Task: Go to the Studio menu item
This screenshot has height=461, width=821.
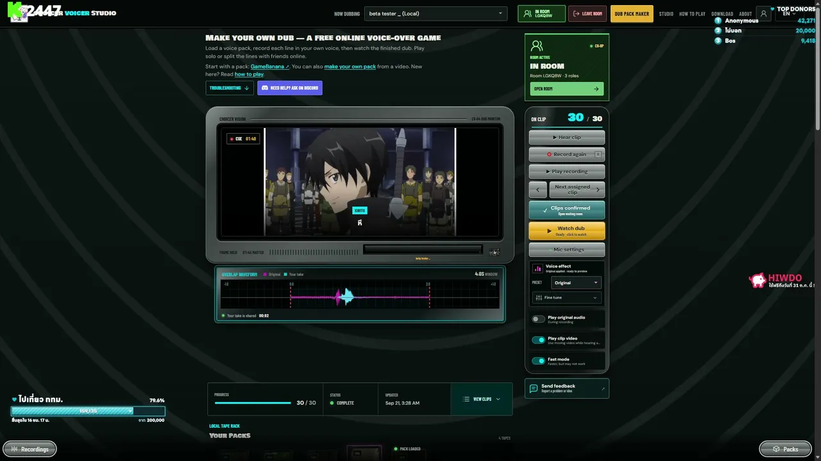Action: [x=666, y=13]
